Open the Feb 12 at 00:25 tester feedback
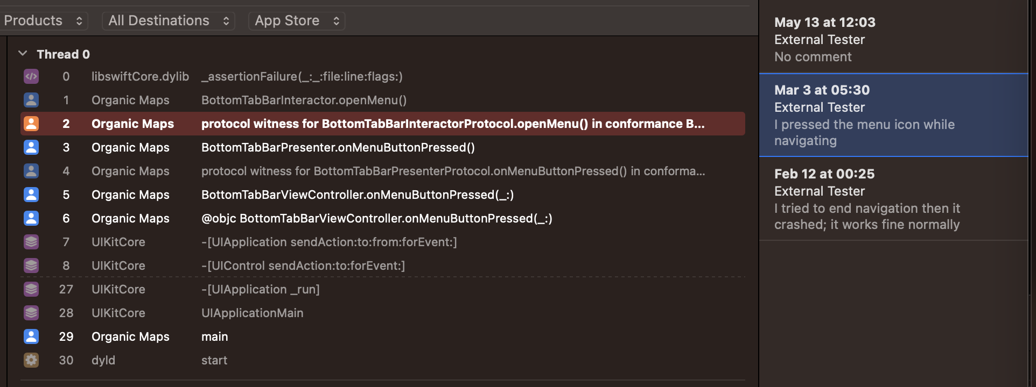The height and width of the screenshot is (387, 1036). point(894,199)
